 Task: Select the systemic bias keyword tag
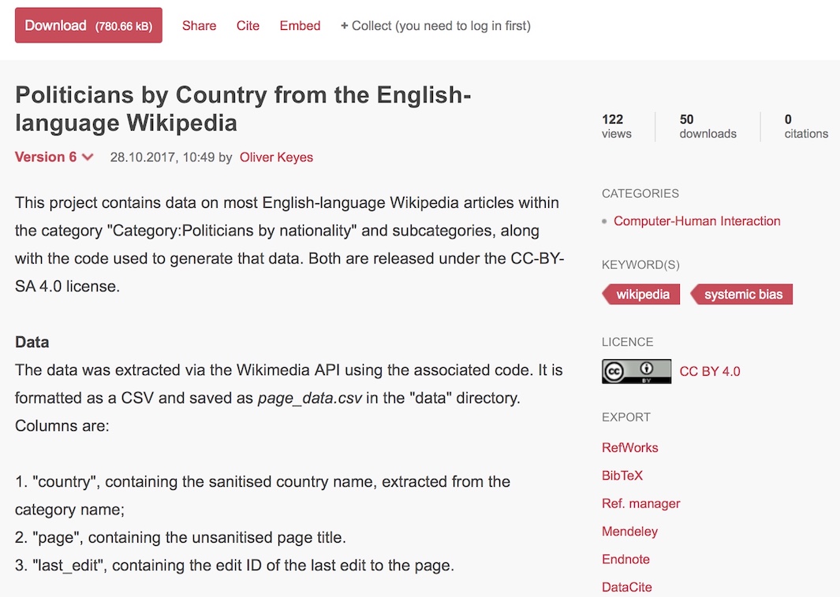(x=741, y=295)
